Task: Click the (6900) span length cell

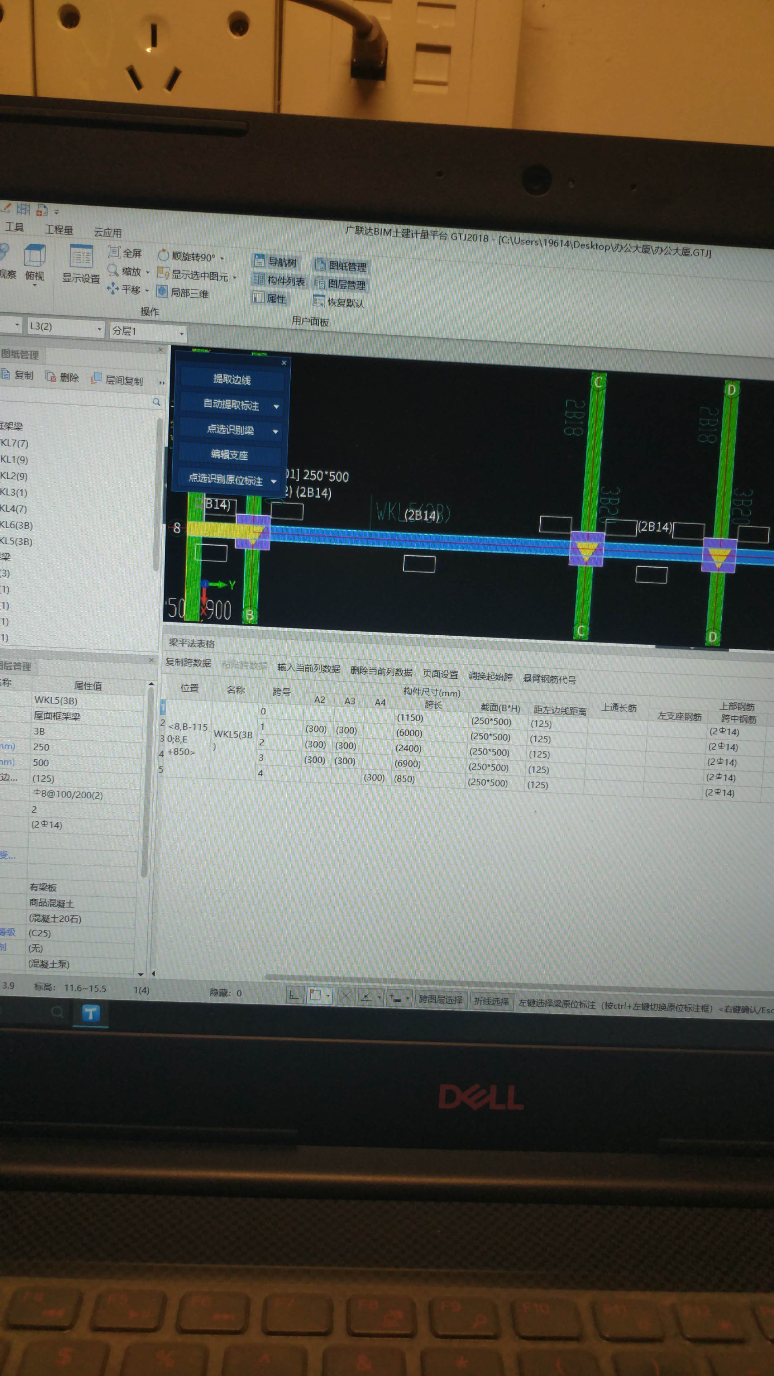Action: (407, 763)
